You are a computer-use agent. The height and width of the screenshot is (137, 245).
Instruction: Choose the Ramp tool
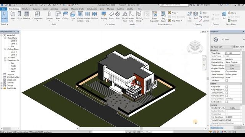(x=111, y=16)
